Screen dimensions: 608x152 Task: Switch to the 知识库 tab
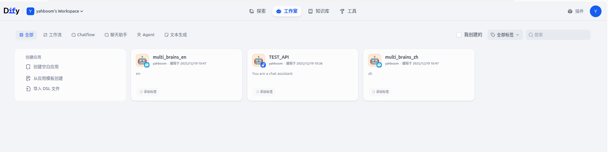(x=319, y=11)
